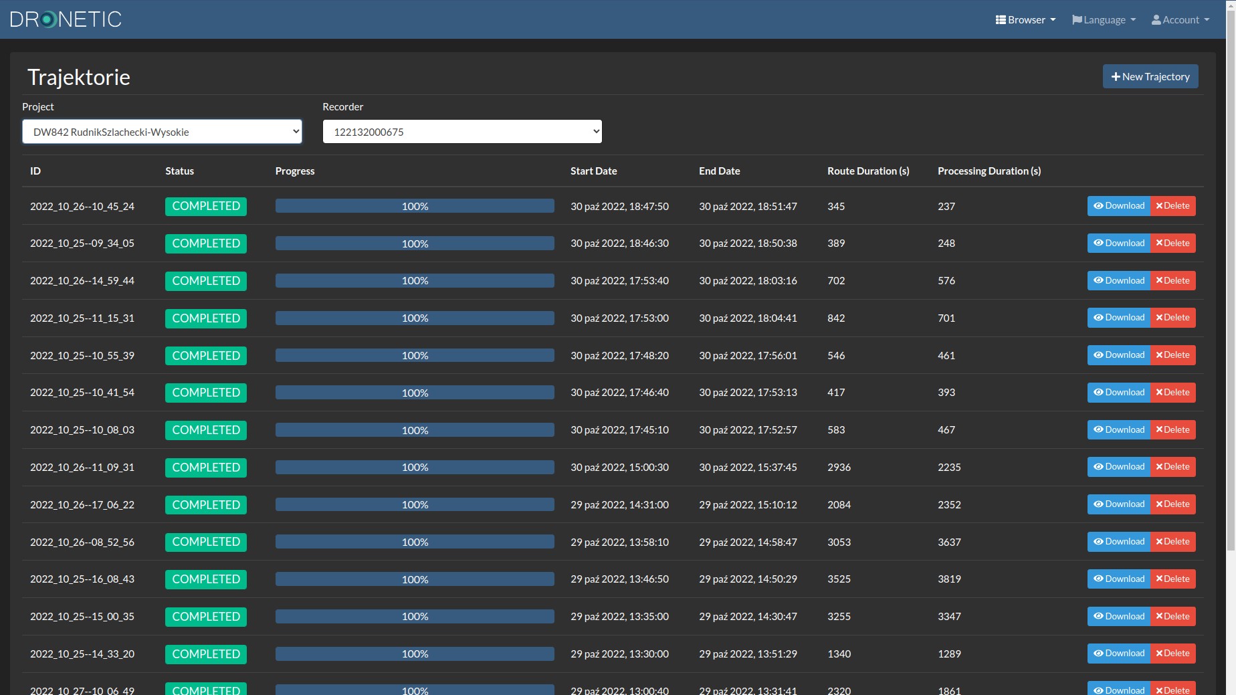This screenshot has width=1236, height=695.
Task: Click the progress bar for 2022_10_25--09_34_05
Action: (415, 243)
